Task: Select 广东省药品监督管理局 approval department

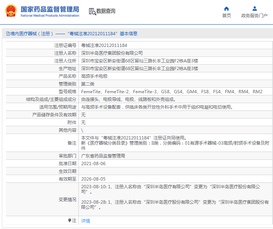Action: point(103,156)
